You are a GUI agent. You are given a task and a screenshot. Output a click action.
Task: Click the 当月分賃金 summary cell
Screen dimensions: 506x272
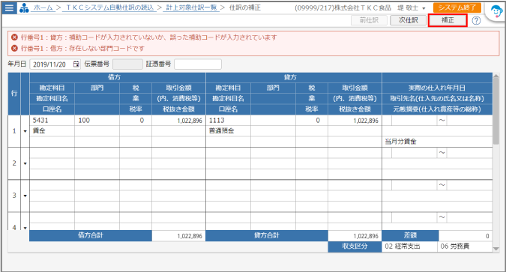pyautogui.click(x=437, y=142)
